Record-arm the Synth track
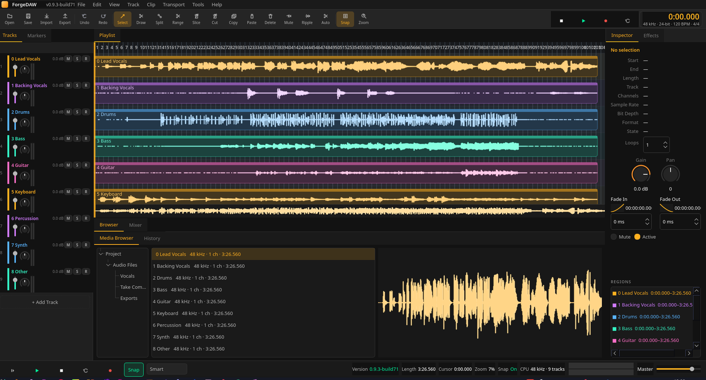The height and width of the screenshot is (380, 706). pyautogui.click(x=86, y=245)
